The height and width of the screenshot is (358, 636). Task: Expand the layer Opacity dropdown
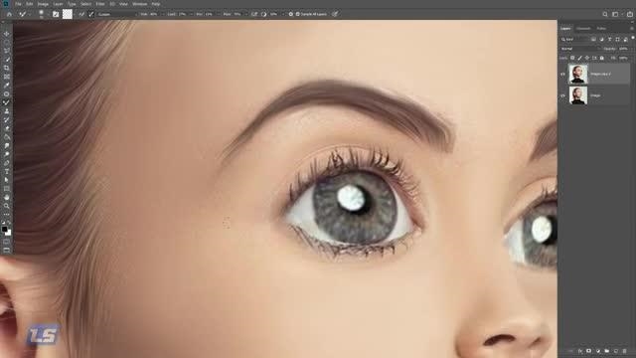point(623,49)
